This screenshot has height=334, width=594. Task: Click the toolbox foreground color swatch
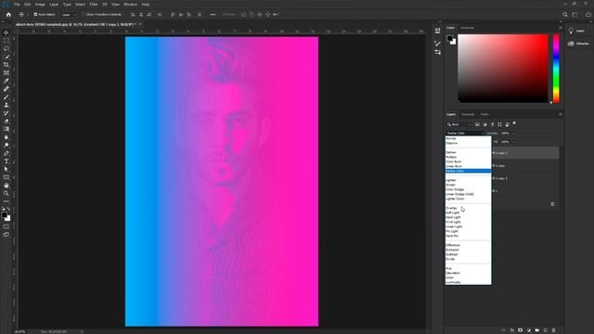point(4,215)
